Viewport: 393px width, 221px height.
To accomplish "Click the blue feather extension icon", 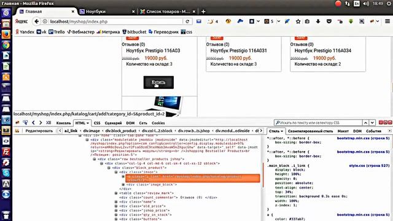I will click(x=287, y=21).
